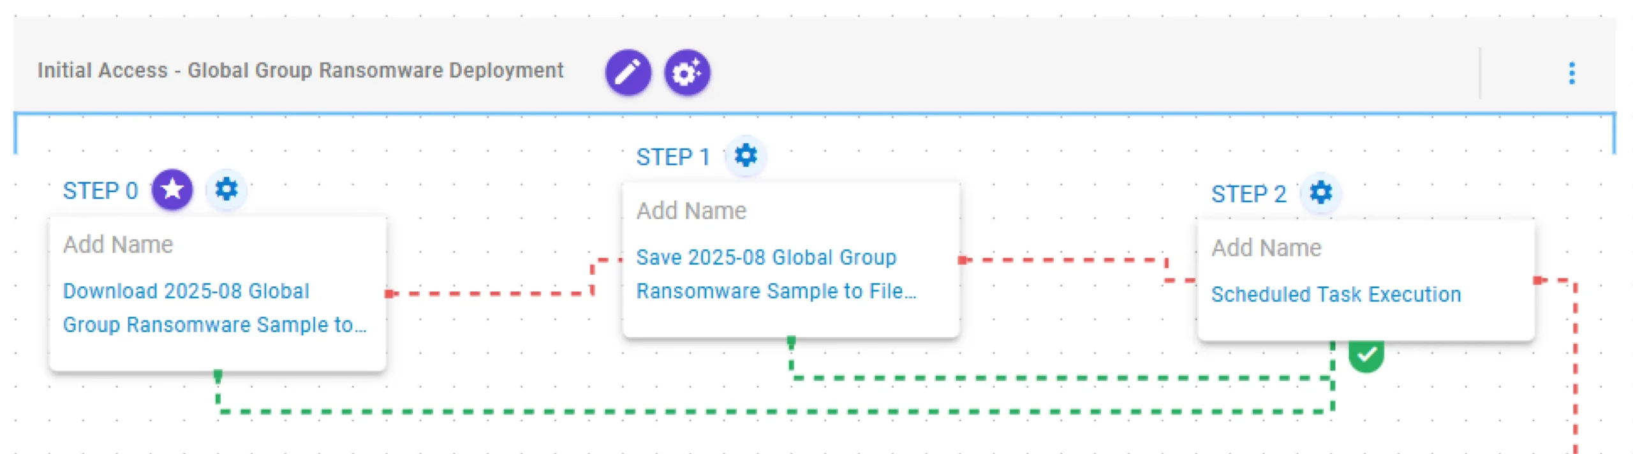Click Add Name field in STEP 1 card
The image size is (1633, 454).
pyautogui.click(x=691, y=211)
